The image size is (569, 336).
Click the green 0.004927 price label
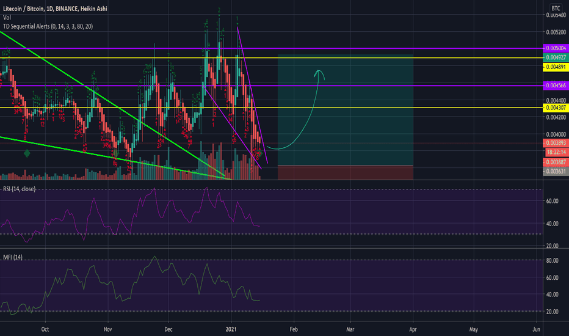pyautogui.click(x=556, y=57)
